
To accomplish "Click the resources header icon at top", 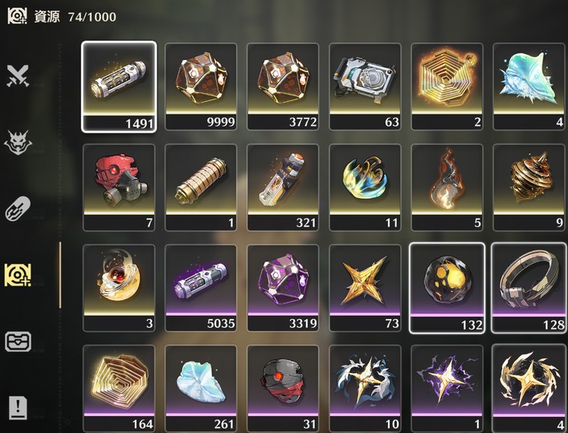I will [17, 16].
